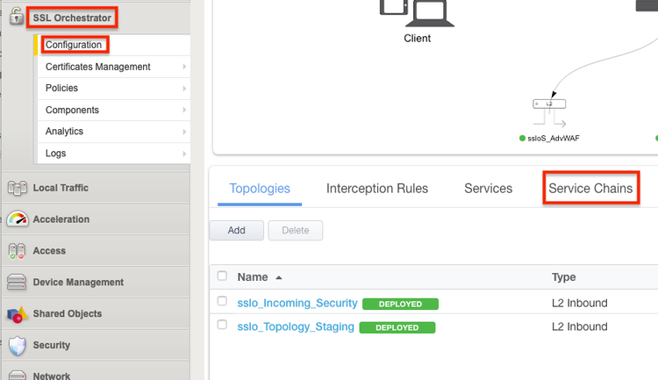Open the Components menu item
The width and height of the screenshot is (658, 380).
point(113,110)
